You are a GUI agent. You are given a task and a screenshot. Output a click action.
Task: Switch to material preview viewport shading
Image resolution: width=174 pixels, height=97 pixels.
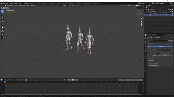(x=139, y=5)
